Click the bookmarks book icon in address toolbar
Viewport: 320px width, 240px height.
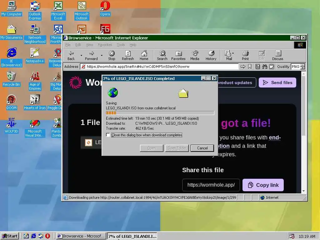point(258,67)
